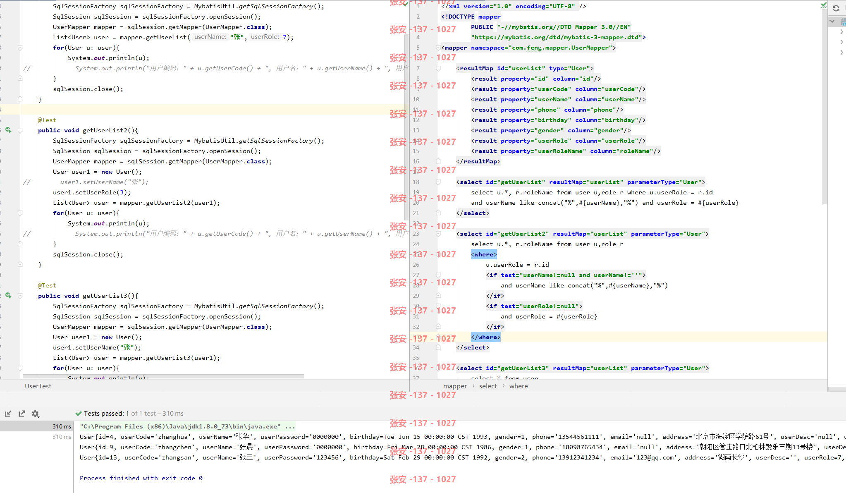Click user1.setUserRole(3); statement

coord(92,192)
